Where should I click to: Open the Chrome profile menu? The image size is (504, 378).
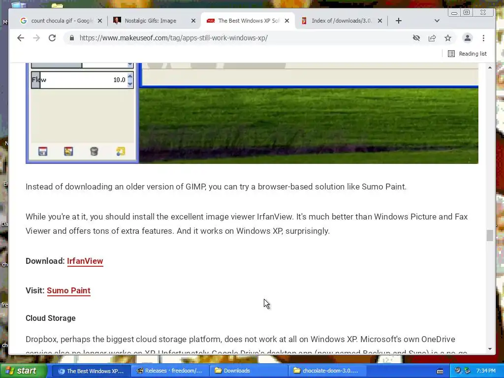point(468,38)
